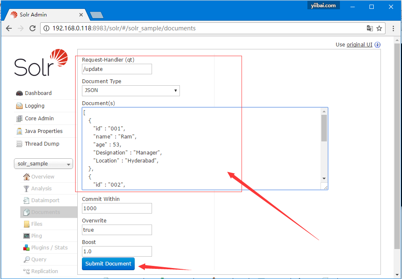Screen dimensions: 402x279
Task: Switch to the Solr Admin browser tab
Action: coord(44,14)
